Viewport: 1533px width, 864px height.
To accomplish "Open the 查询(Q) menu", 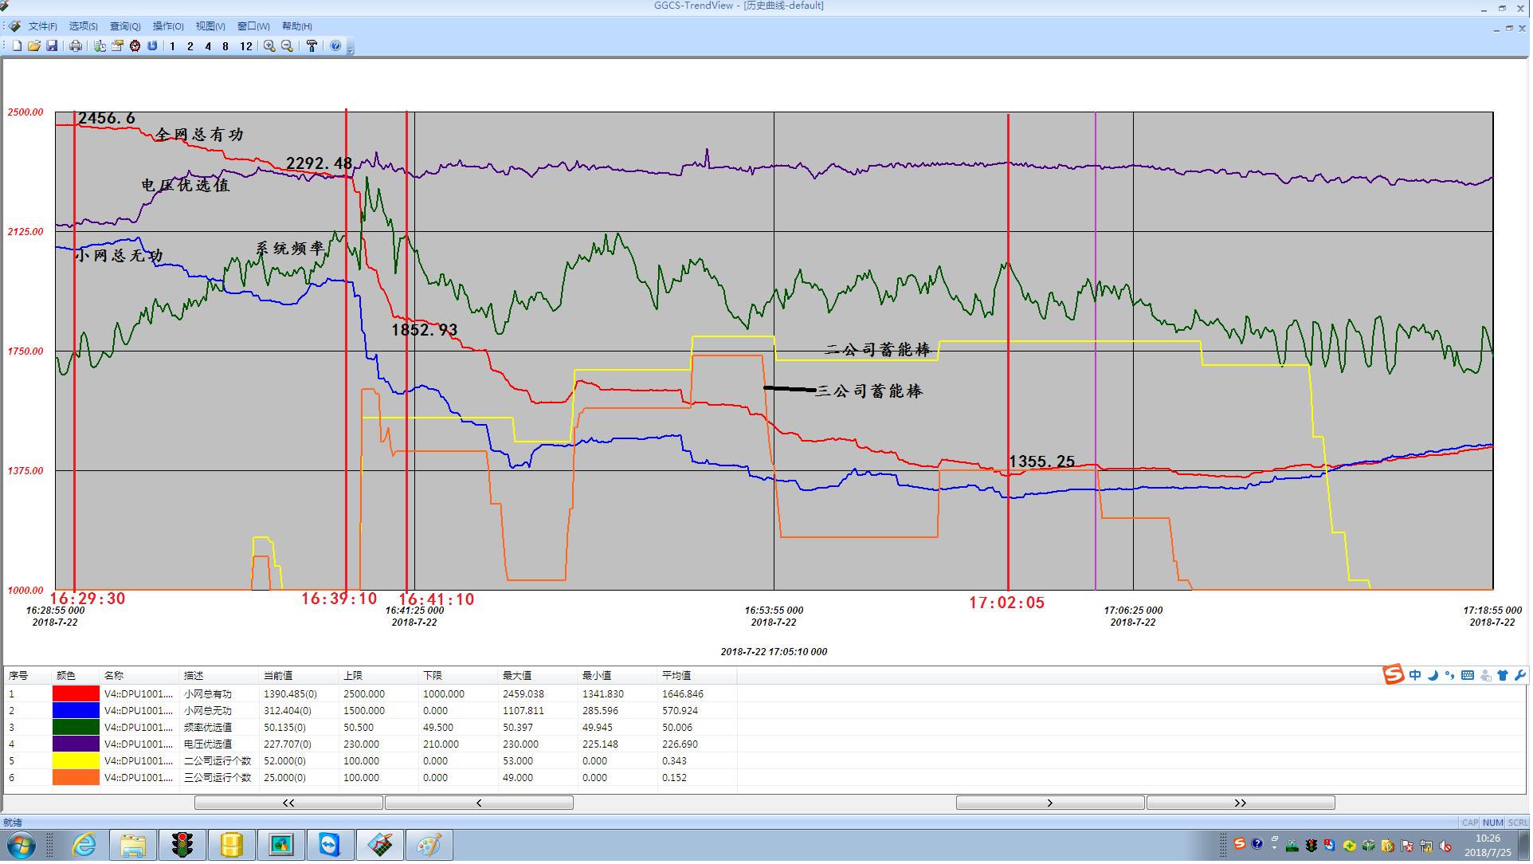I will [125, 26].
